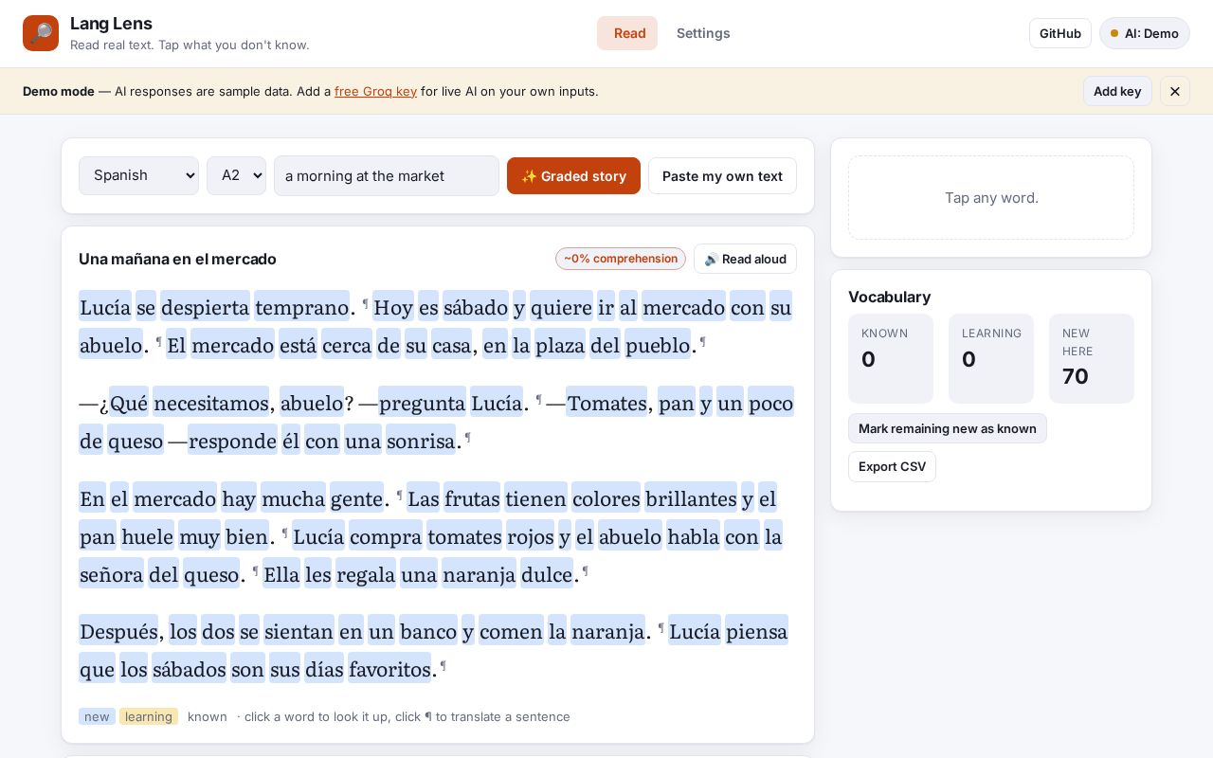This screenshot has width=1213, height=758.
Task: Translate the sentence ending in 'sonrisa.' via its pilcrow
Action: [467, 438]
